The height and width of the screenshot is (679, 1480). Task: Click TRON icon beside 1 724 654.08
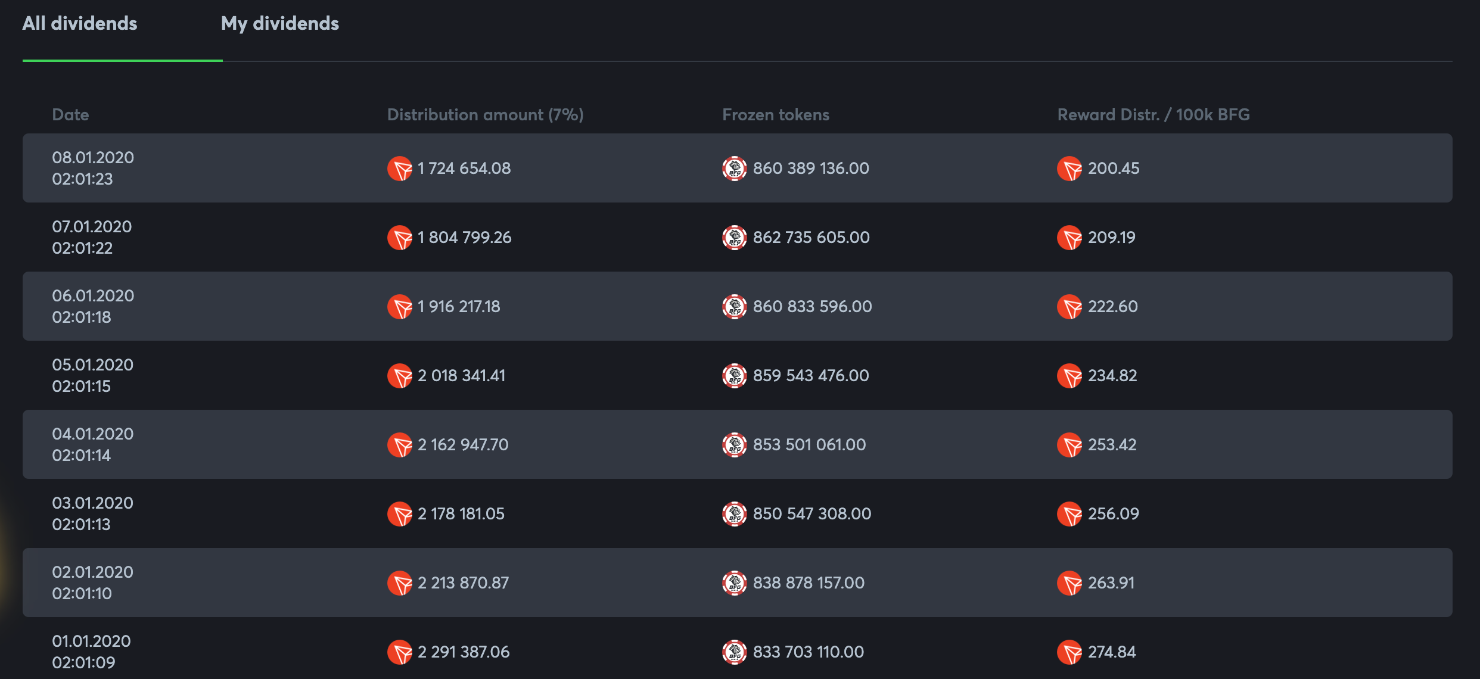click(x=400, y=169)
